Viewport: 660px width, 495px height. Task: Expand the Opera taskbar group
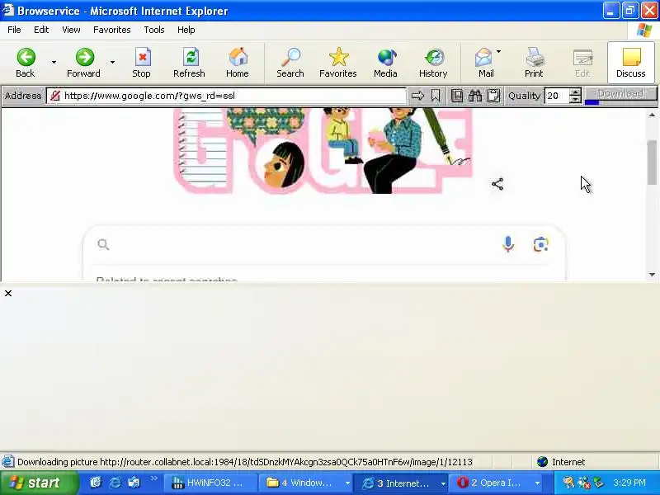[x=538, y=483]
